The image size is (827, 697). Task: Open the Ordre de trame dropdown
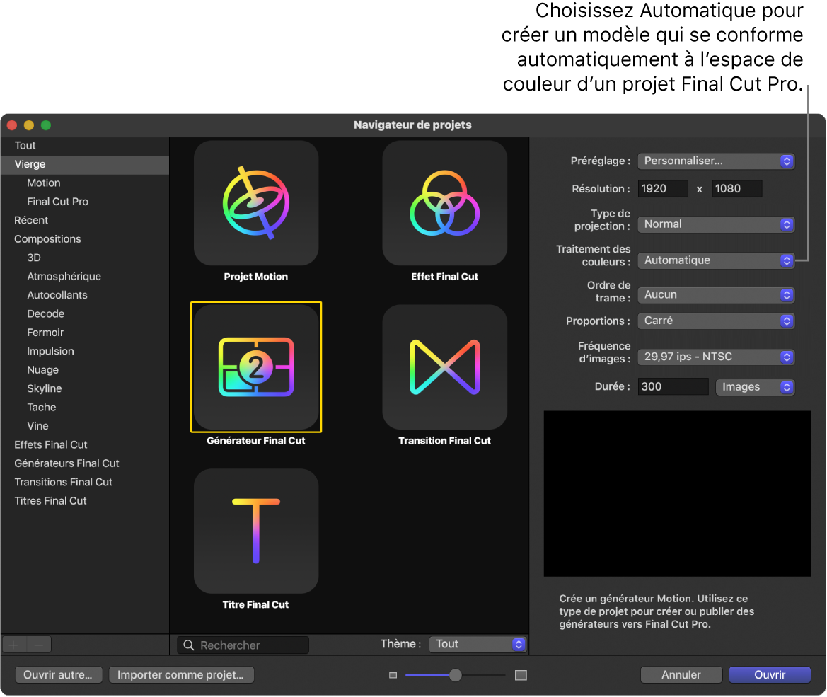[716, 295]
